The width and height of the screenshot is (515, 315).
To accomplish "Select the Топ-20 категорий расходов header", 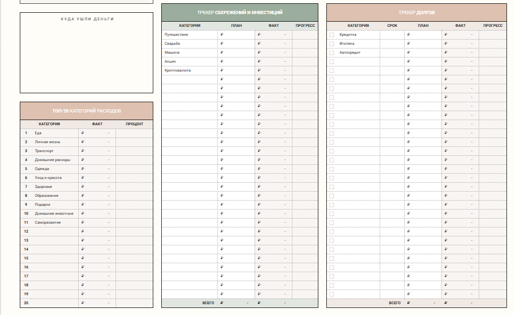I will coord(87,111).
